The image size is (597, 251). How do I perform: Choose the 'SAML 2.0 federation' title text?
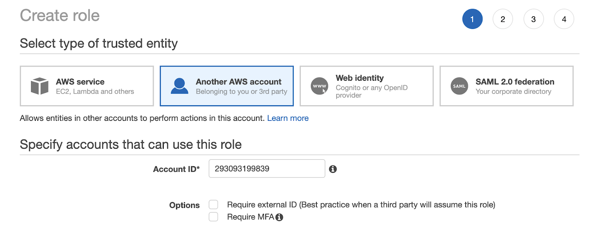tap(515, 82)
